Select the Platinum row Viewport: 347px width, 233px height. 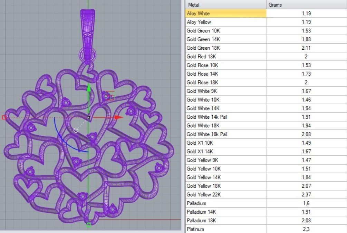coord(266,229)
